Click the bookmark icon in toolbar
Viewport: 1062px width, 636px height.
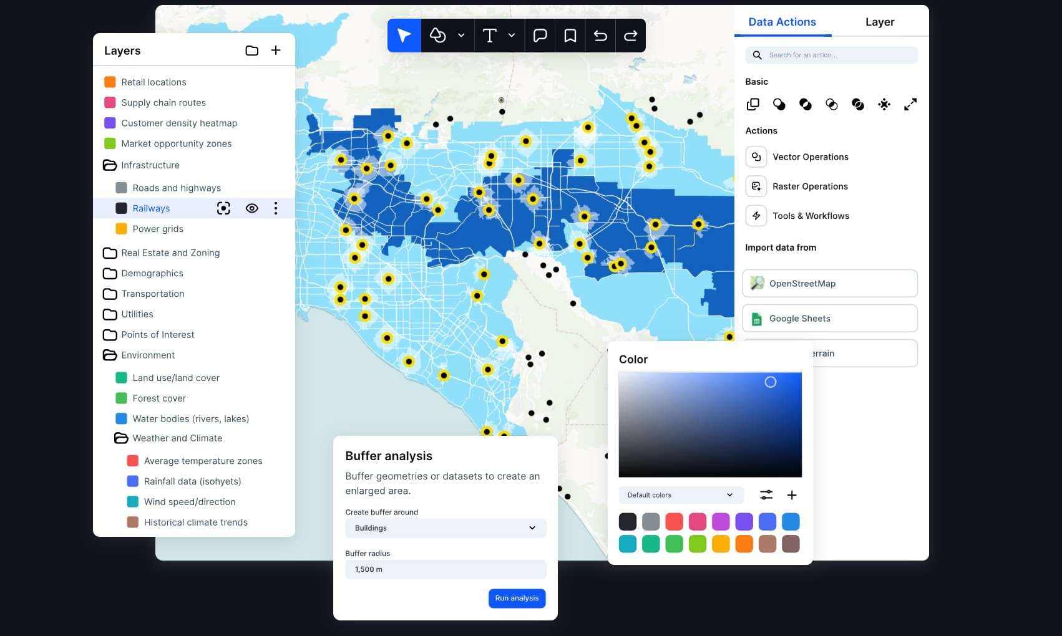[x=570, y=36]
